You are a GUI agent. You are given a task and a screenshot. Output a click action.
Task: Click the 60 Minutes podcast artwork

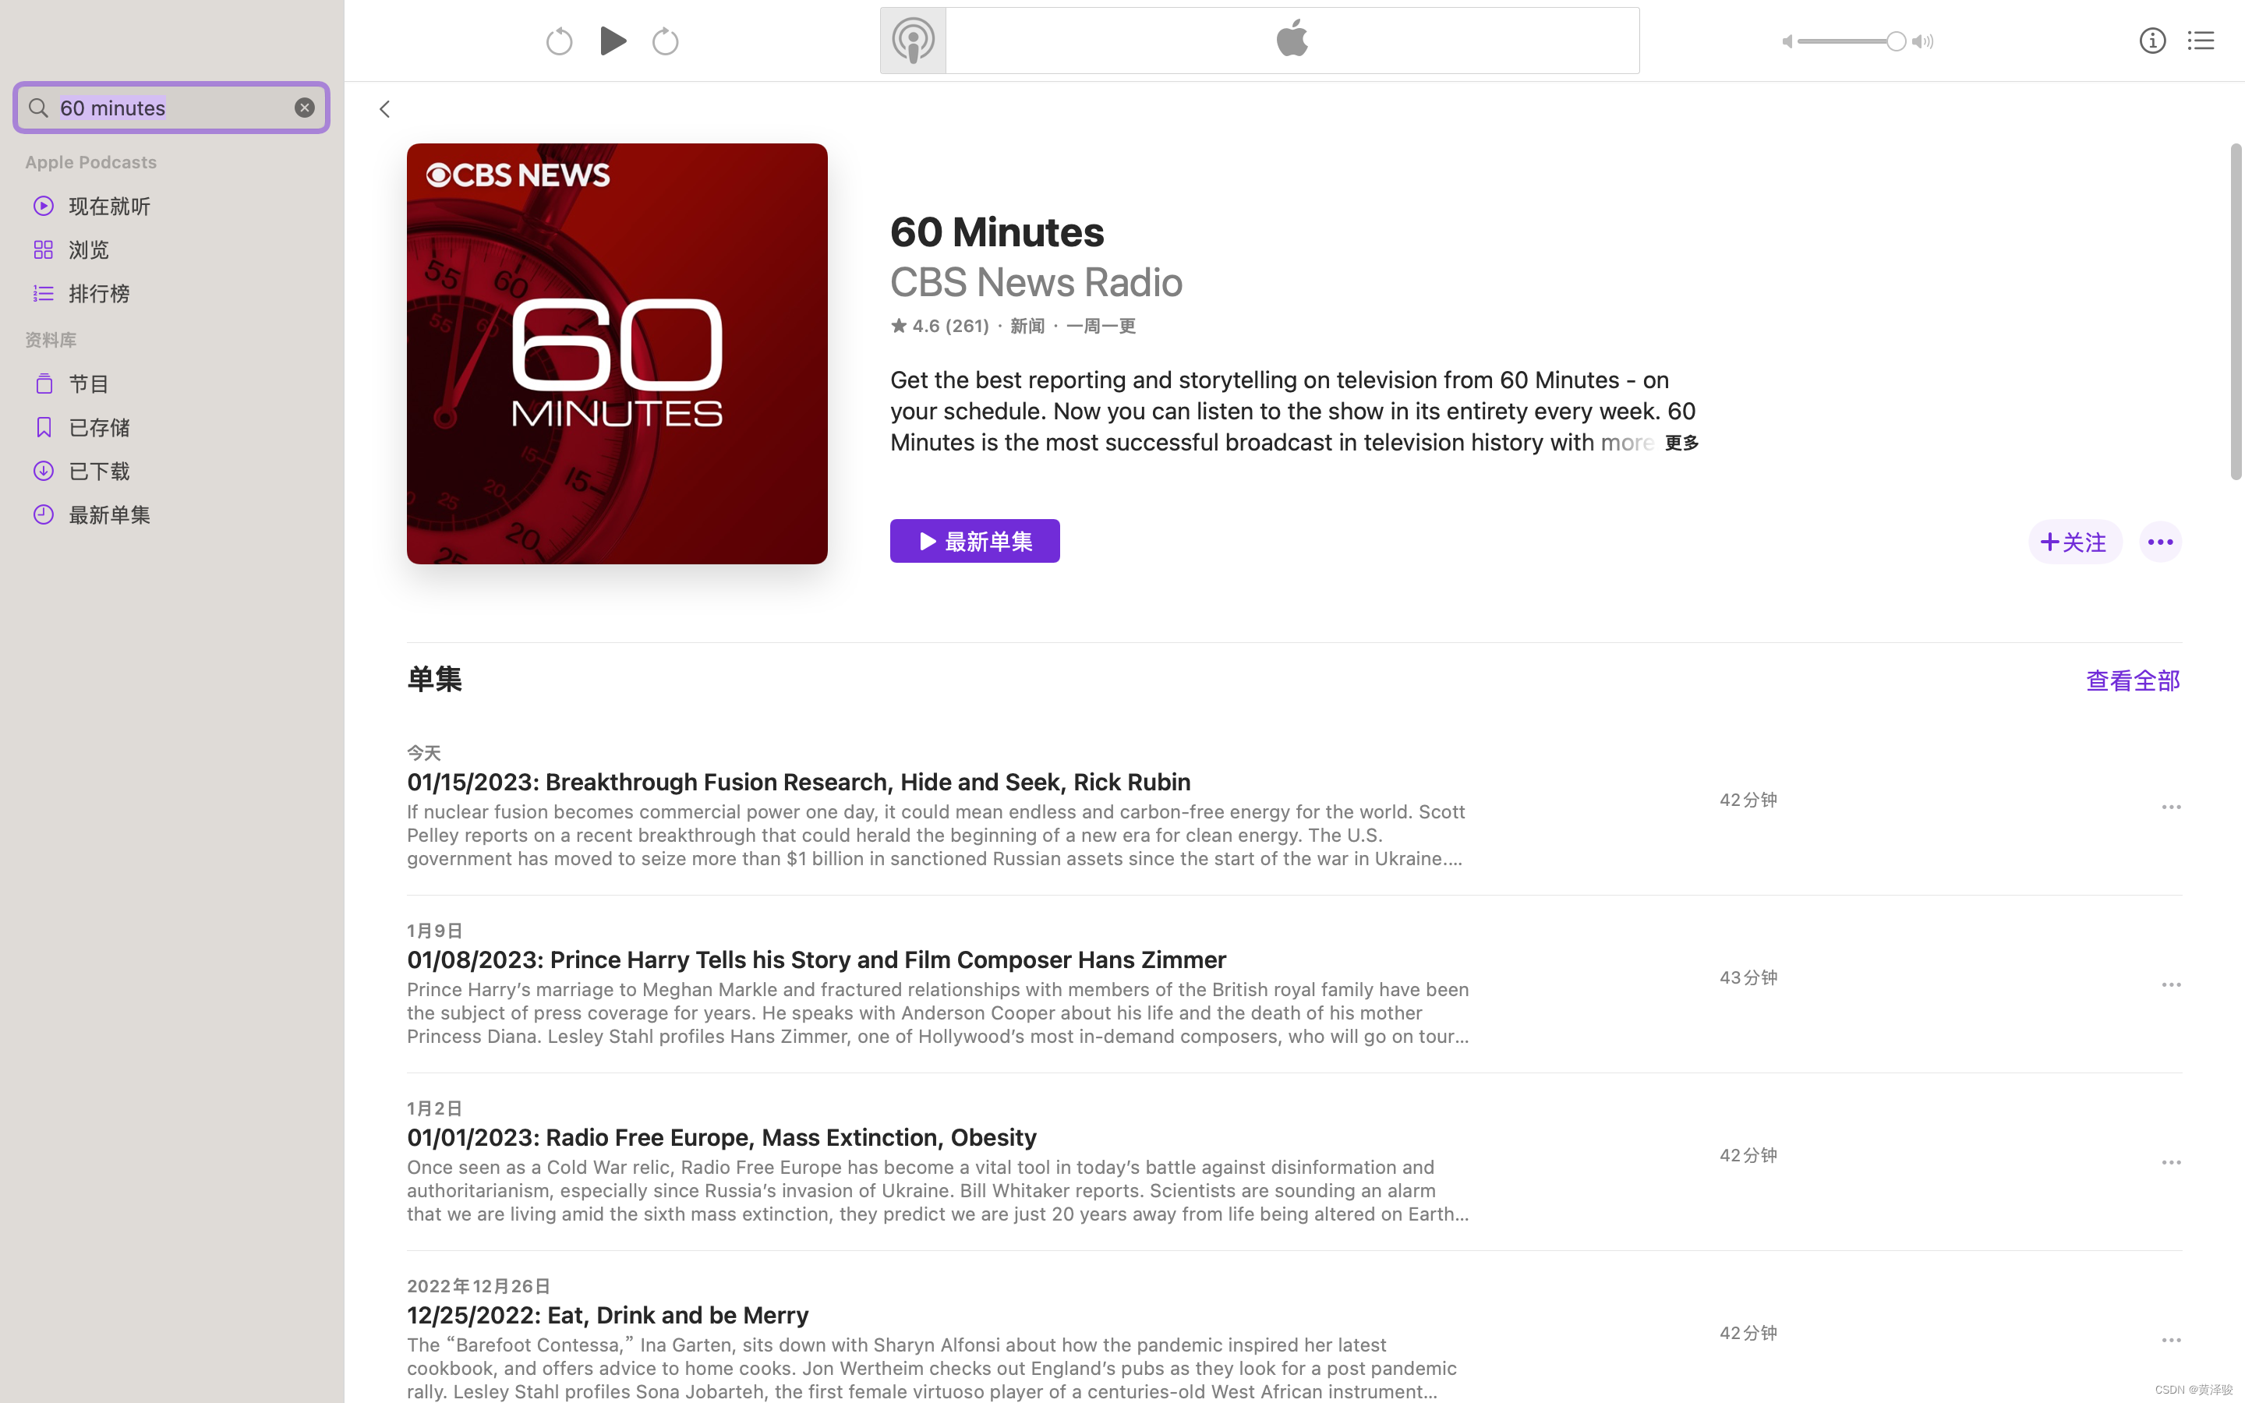617,354
